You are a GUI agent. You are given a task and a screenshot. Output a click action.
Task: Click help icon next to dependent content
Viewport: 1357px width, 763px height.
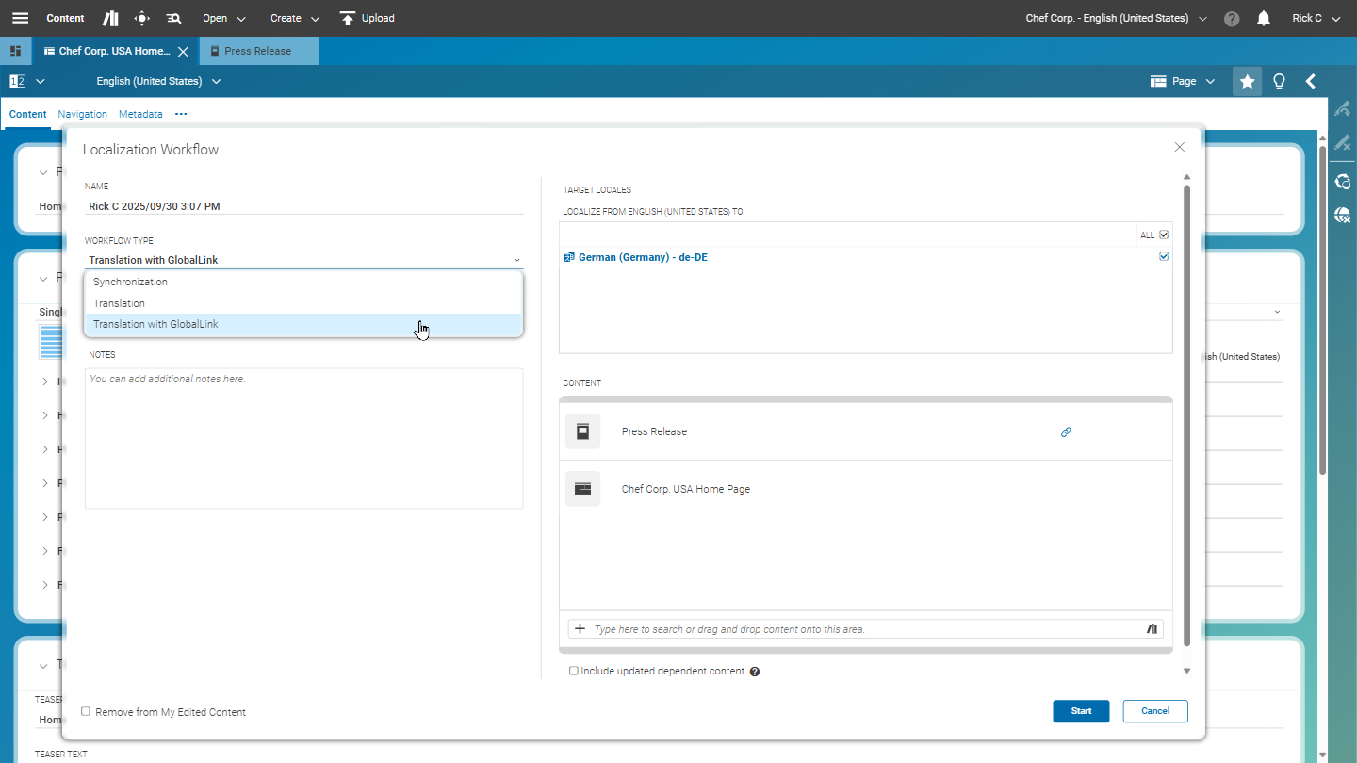point(755,672)
